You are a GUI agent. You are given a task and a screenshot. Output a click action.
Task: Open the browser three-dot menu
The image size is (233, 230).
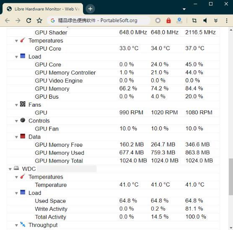point(227,20)
